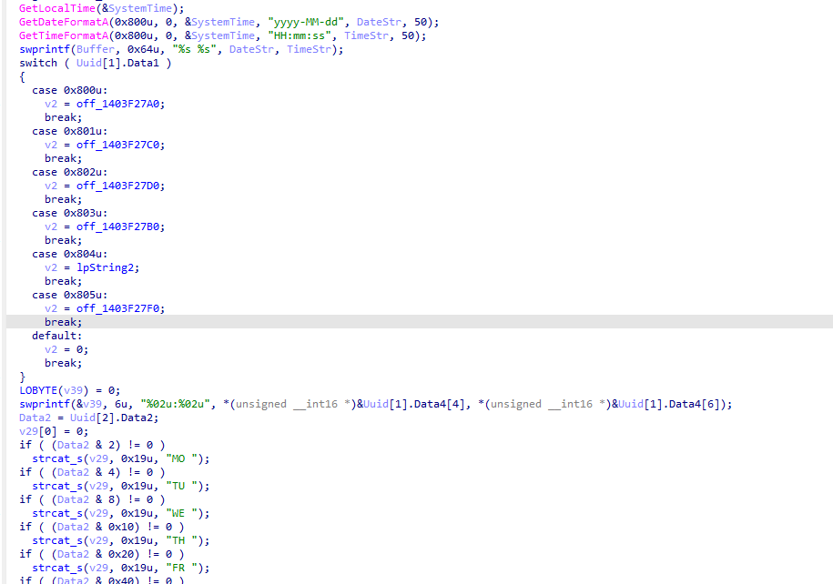833x584 pixels.
Task: Select the Data2 & 0x10 condition
Action: [x=95, y=528]
